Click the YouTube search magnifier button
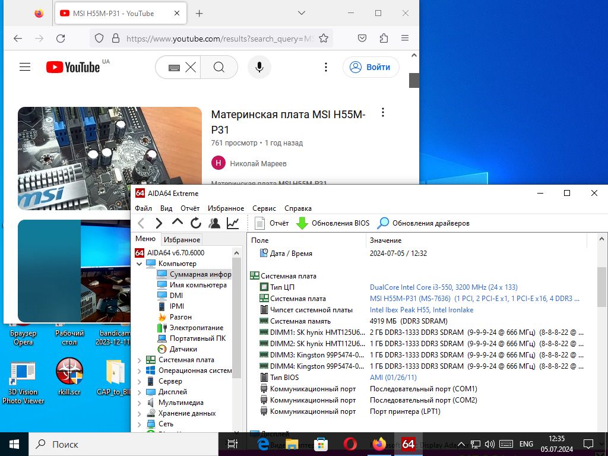 (x=219, y=67)
